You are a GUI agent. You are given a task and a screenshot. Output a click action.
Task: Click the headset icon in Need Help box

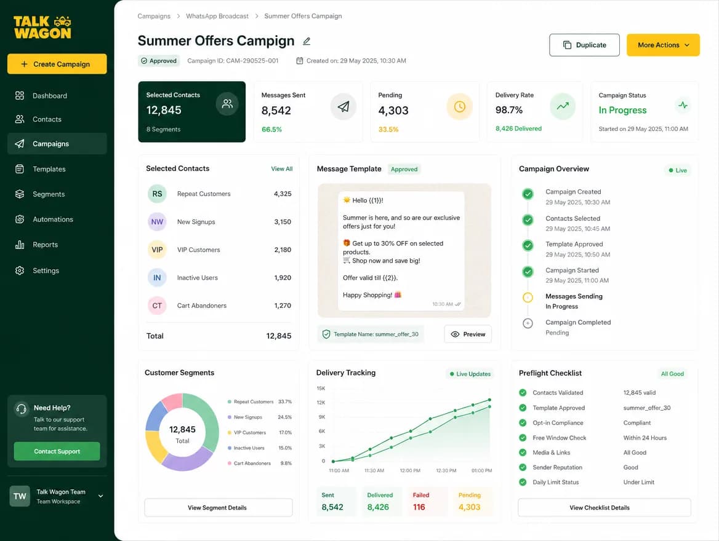click(x=22, y=409)
